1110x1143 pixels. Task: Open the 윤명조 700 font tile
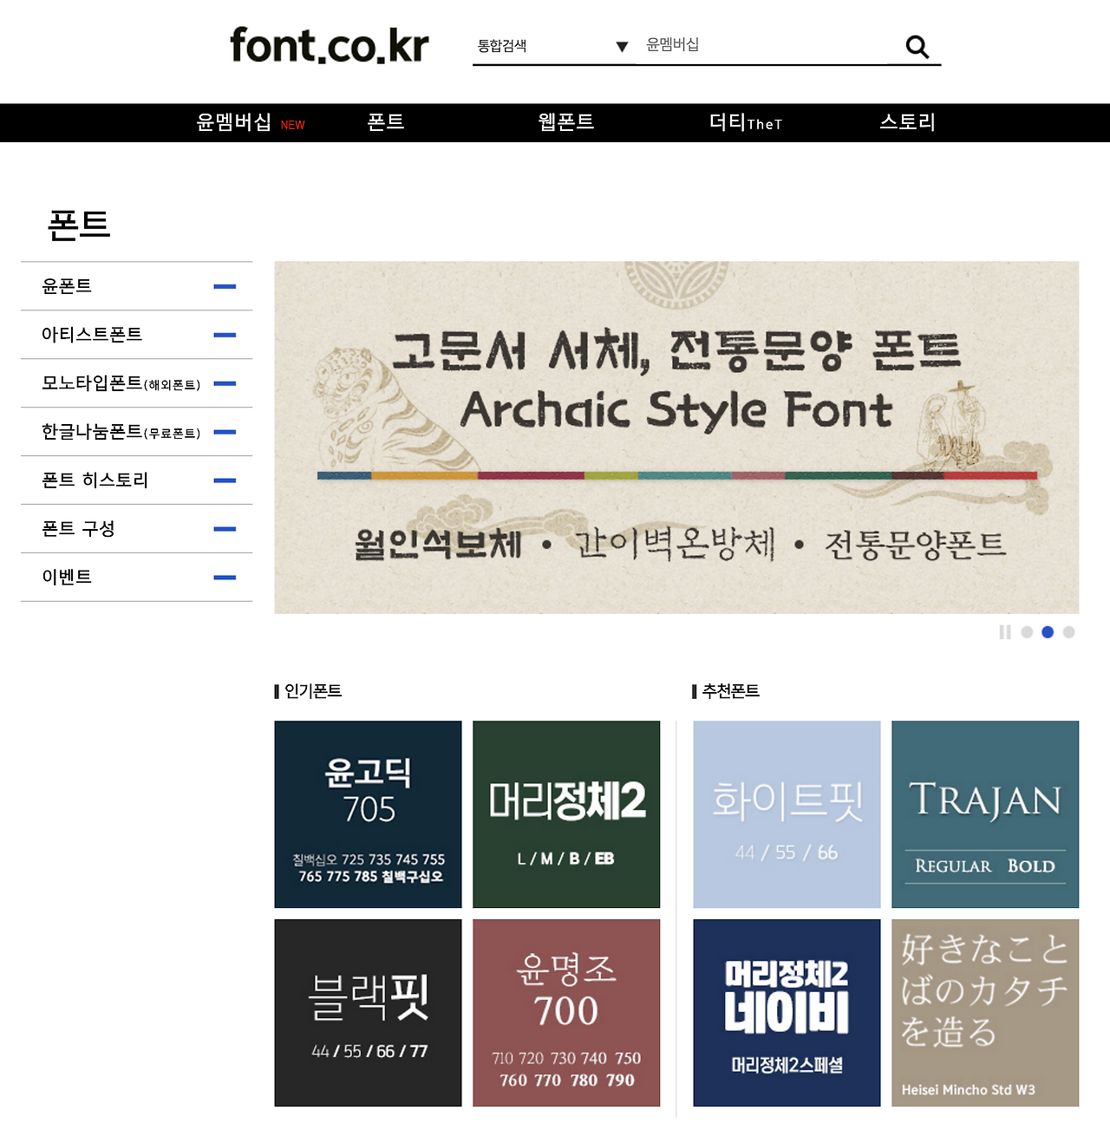click(566, 1013)
